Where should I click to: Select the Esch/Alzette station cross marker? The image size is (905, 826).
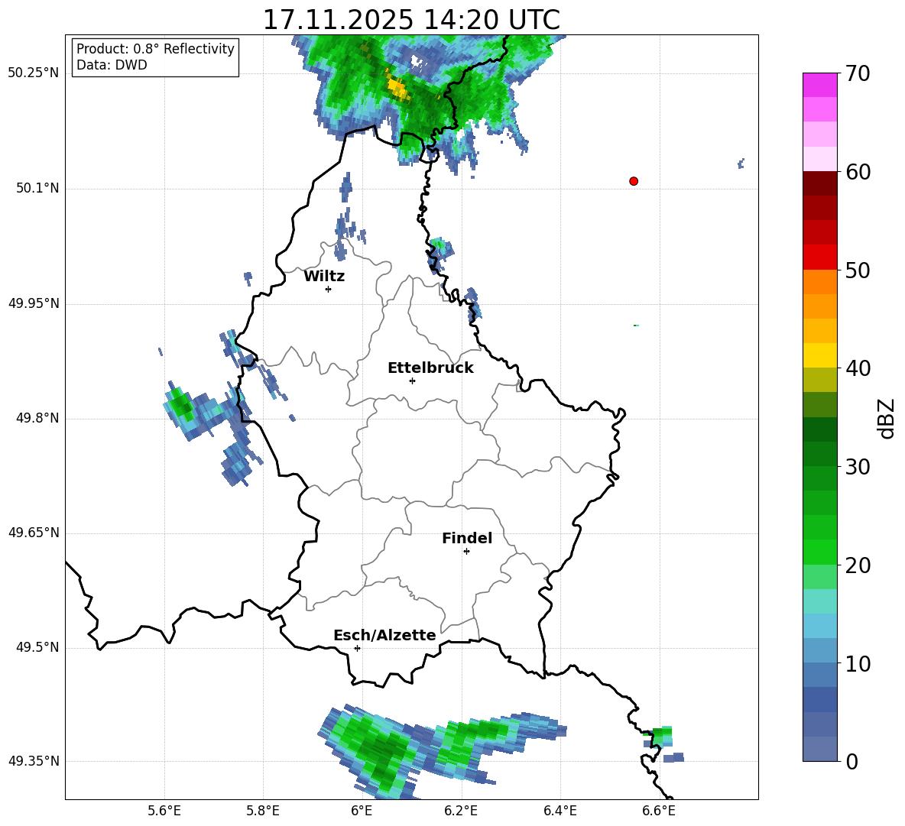coord(357,648)
